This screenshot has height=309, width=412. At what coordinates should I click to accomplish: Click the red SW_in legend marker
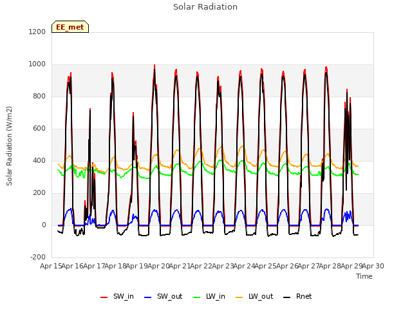click(104, 297)
